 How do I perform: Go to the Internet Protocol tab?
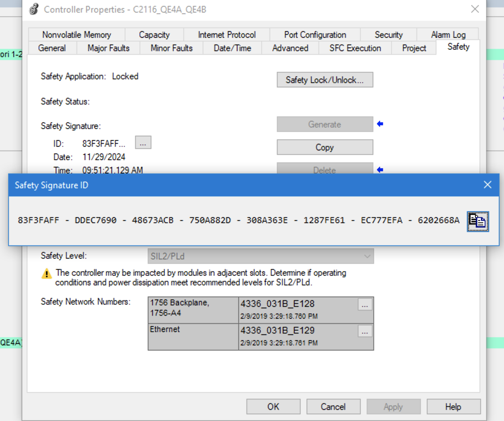[227, 35]
